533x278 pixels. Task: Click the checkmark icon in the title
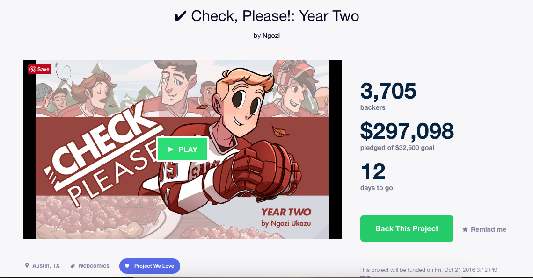click(180, 16)
